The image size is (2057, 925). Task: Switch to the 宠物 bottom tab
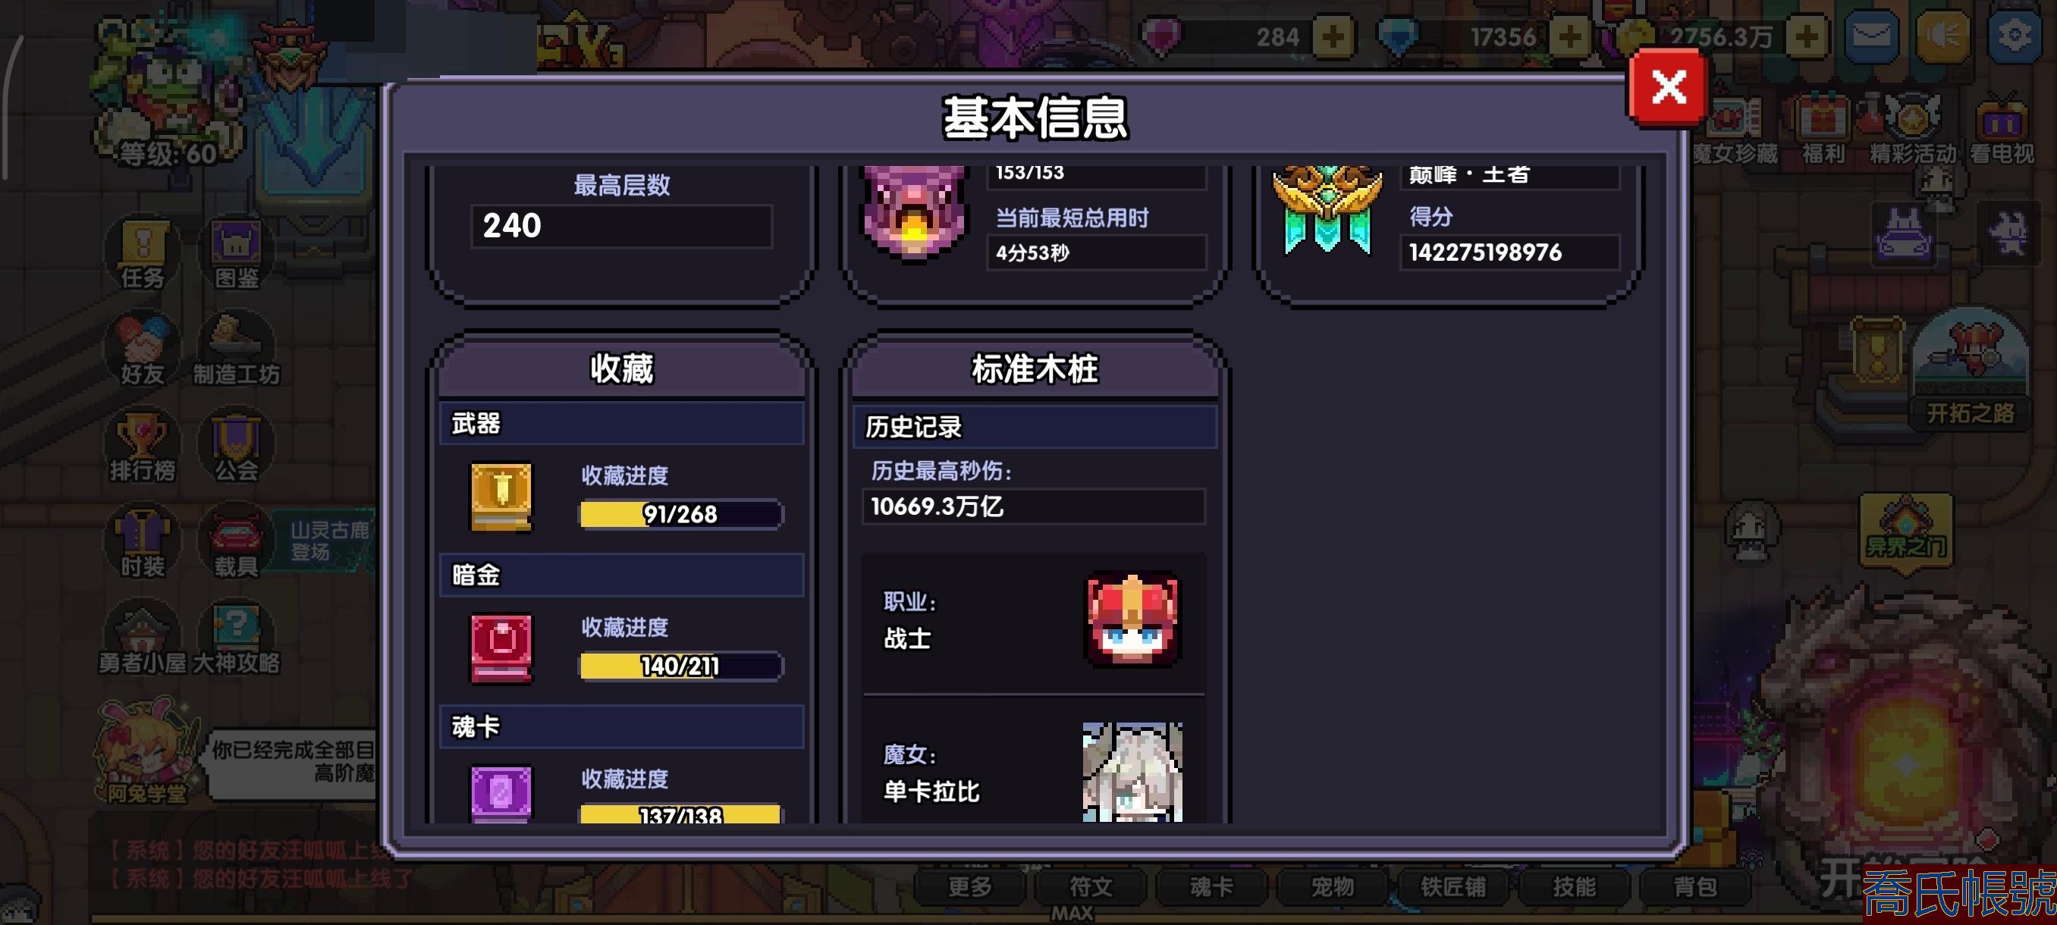coord(1332,886)
